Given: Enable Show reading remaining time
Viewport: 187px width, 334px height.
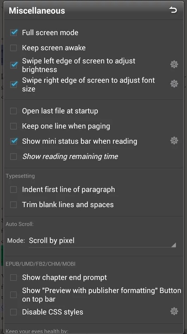Looking at the screenshot, I should (14, 157).
